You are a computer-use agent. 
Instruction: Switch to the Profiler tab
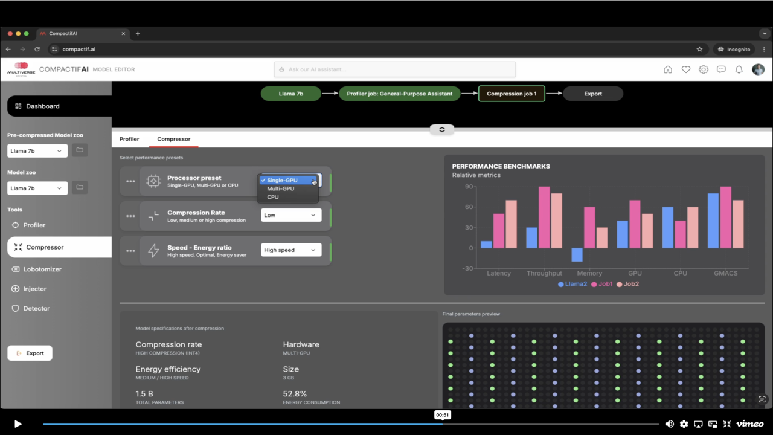point(129,139)
